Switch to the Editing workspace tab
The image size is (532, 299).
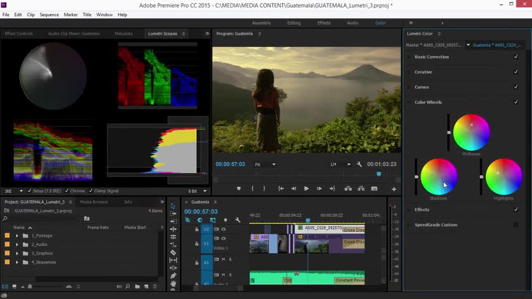click(293, 23)
